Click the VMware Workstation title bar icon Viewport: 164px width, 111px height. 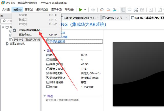tap(3, 3)
